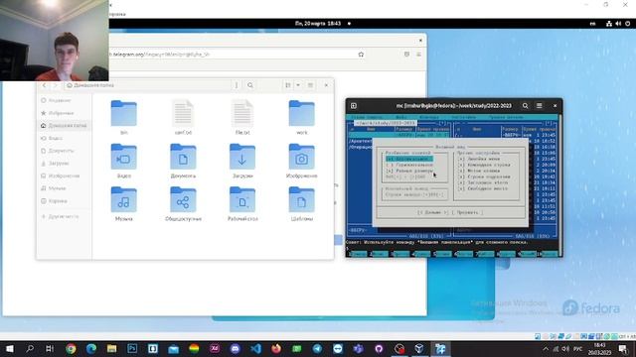The image size is (636, 357).
Task: Toggle Метки клавиш checkbox in mc dialog
Action: coord(479,171)
